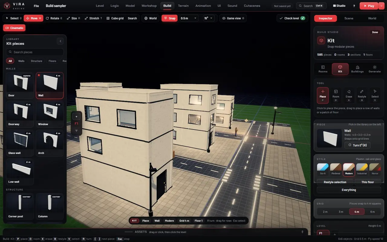Open the Buildings mode
The image size is (387, 242).
pyautogui.click(x=357, y=69)
